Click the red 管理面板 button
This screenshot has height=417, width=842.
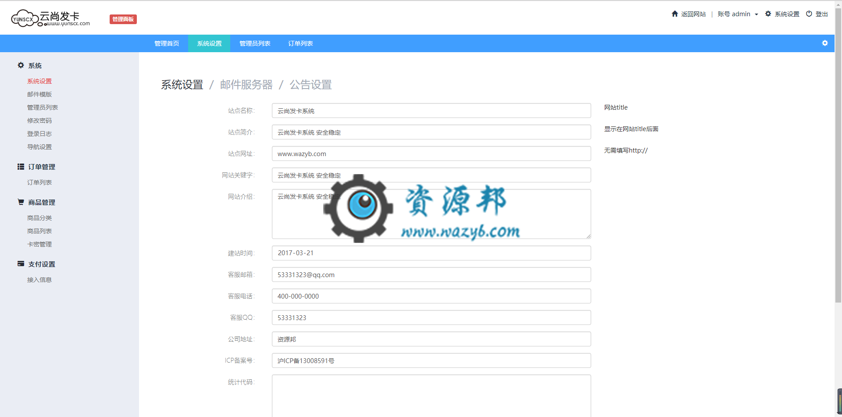pos(123,19)
